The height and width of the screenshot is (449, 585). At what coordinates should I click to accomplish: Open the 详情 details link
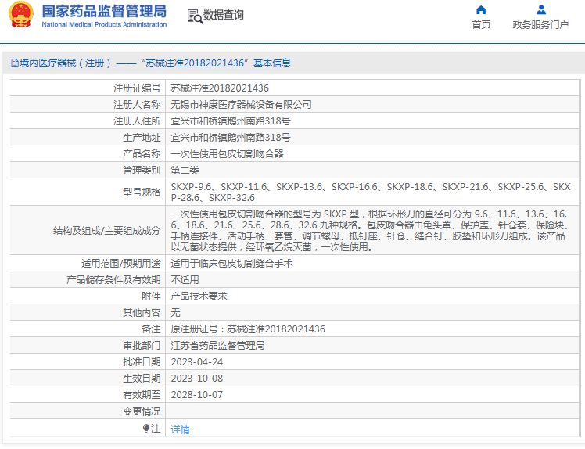pos(180,429)
